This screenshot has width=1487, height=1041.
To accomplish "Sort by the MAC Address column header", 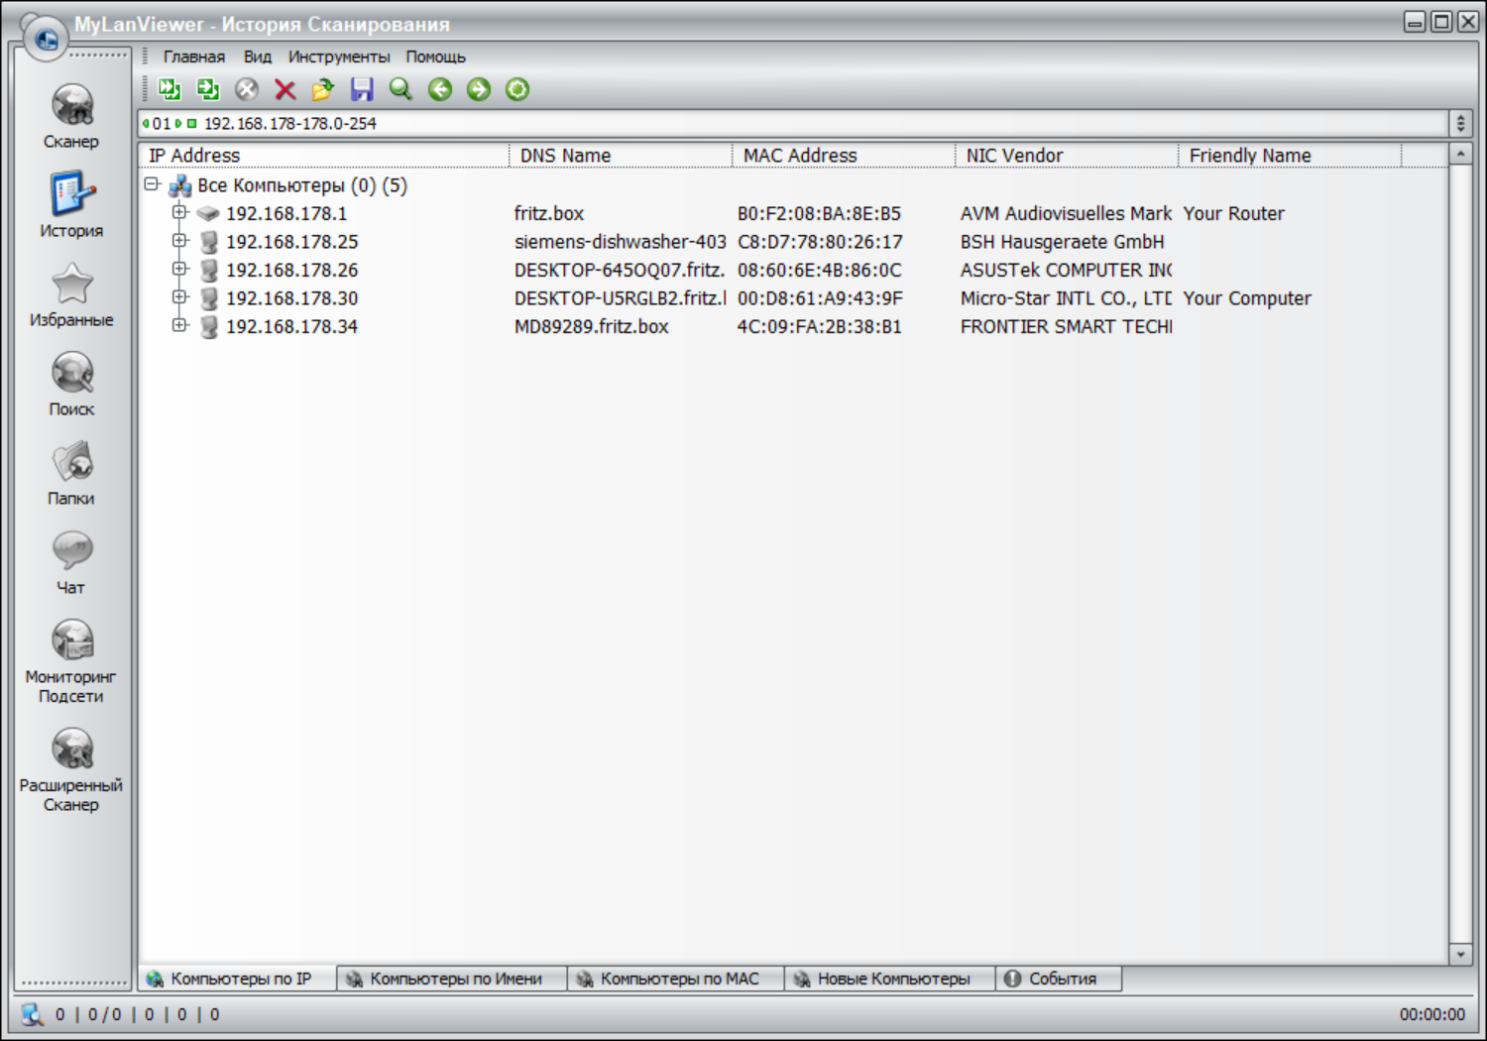I will tap(845, 156).
